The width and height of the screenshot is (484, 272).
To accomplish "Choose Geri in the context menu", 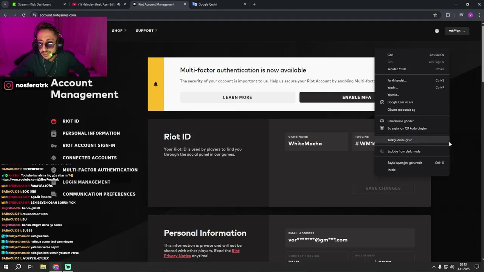I will [412, 55].
